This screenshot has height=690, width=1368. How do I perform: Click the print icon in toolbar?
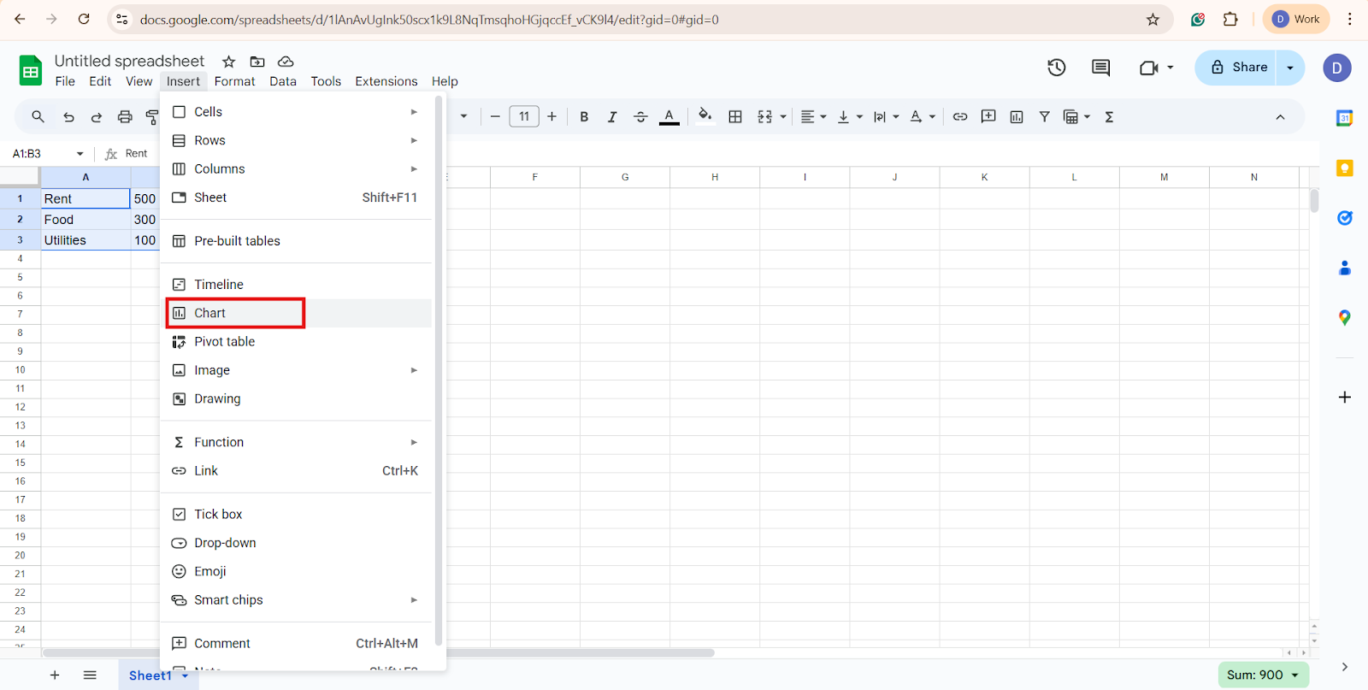point(125,117)
